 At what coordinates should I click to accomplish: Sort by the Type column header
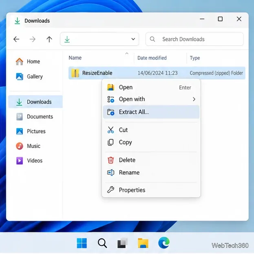[x=195, y=58]
